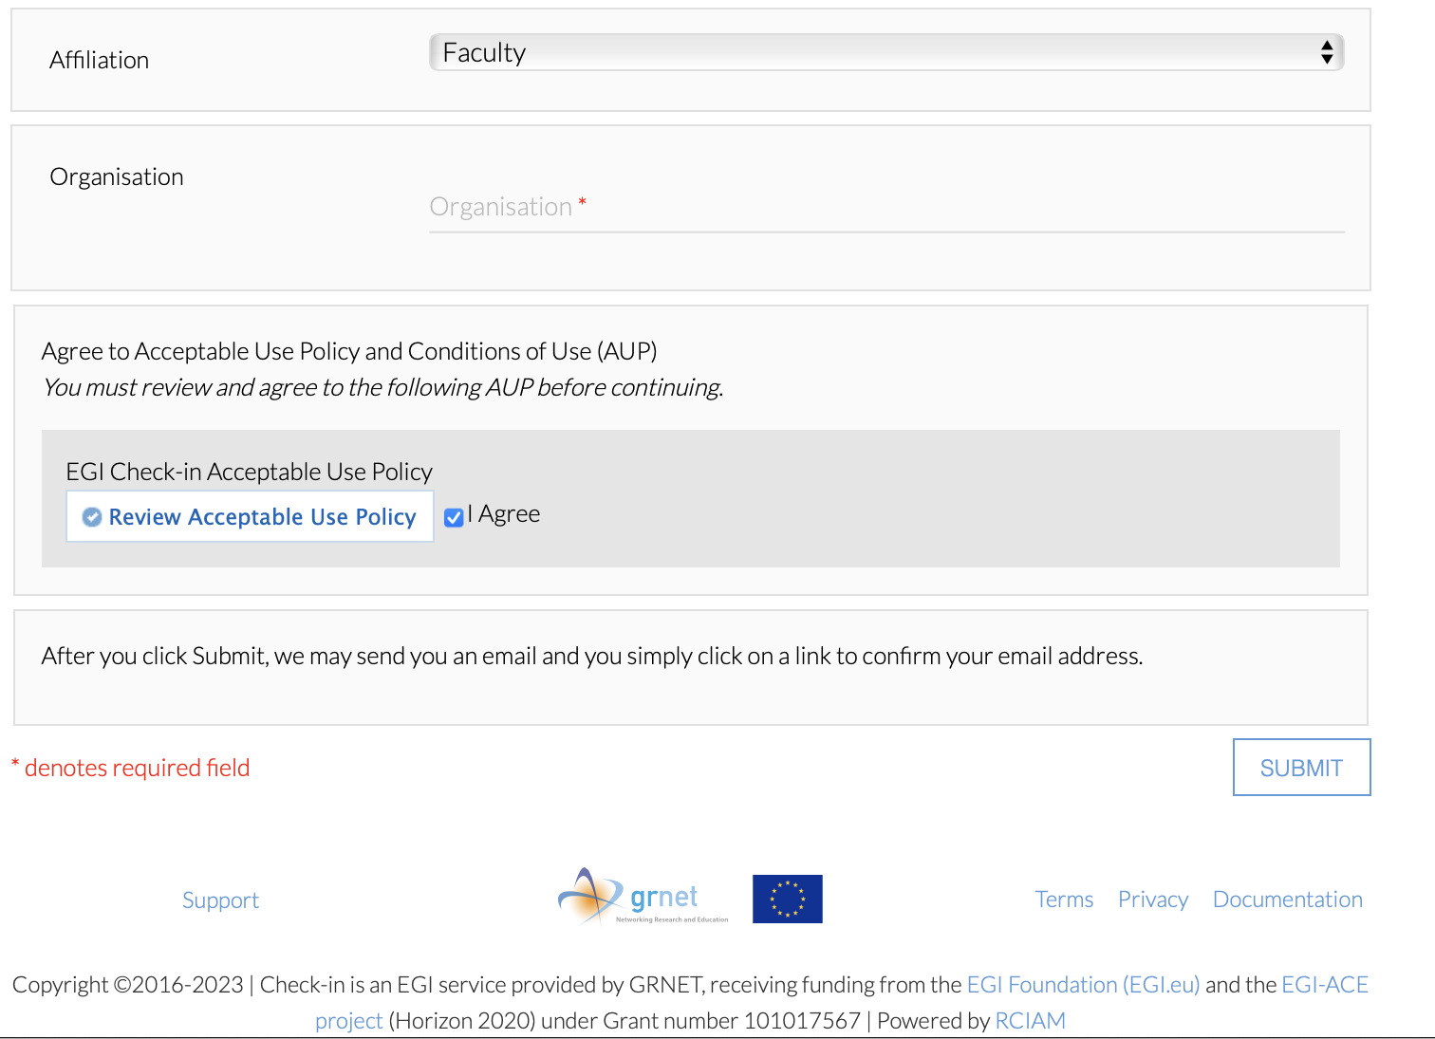Click the checkmark icon on Review button

pos(92,516)
